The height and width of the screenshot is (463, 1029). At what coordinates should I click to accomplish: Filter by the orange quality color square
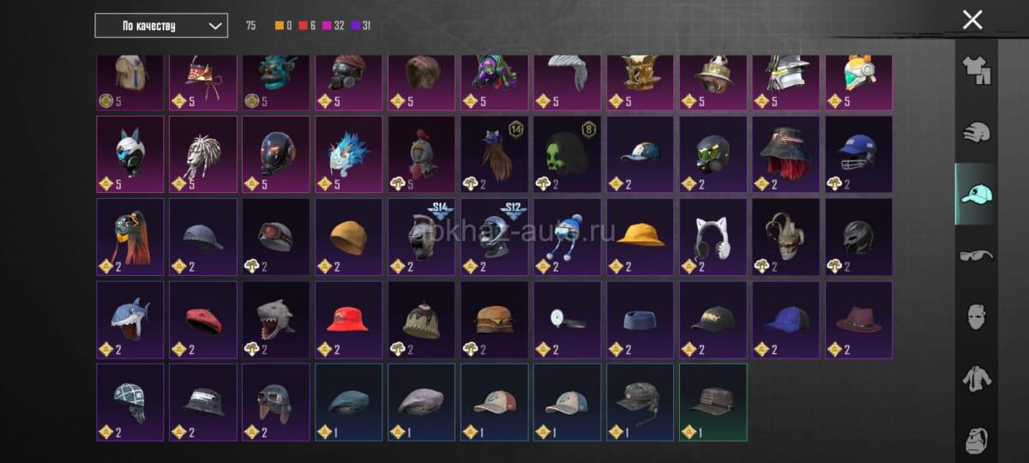[279, 26]
